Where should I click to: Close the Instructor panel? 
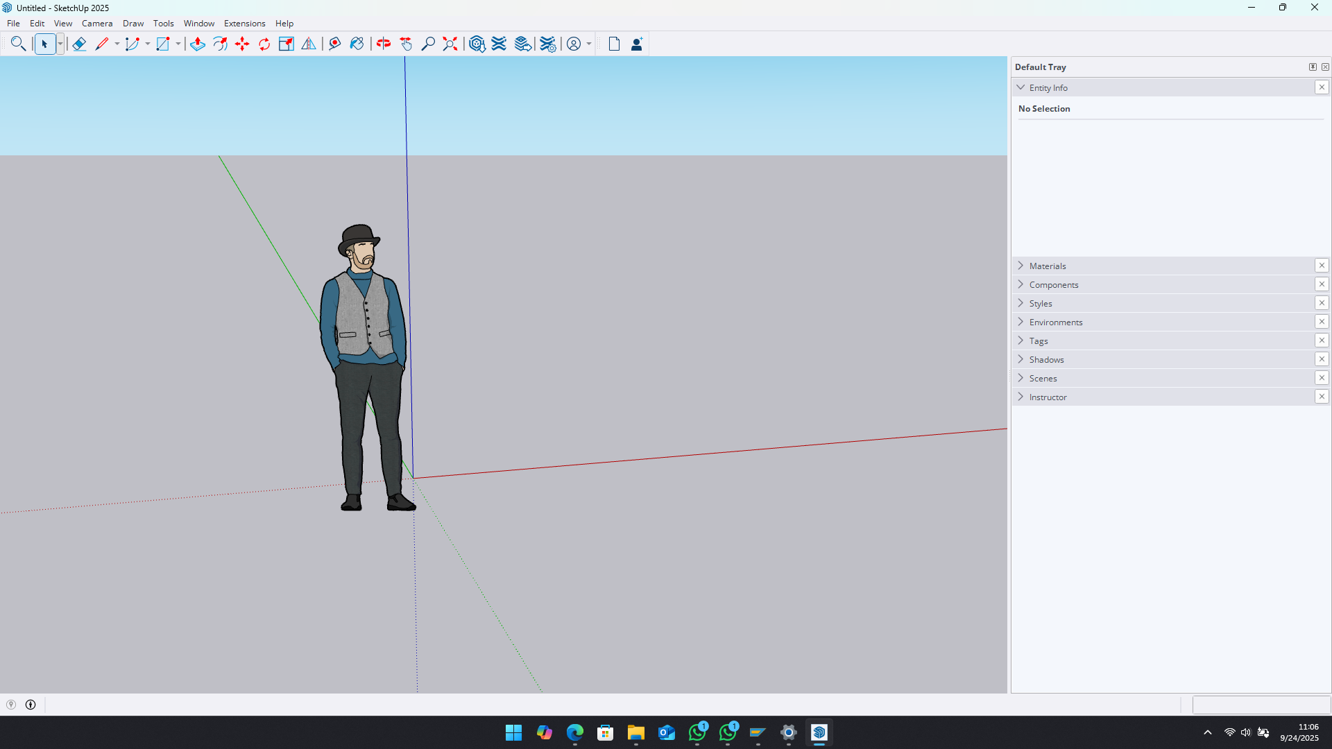click(1322, 397)
